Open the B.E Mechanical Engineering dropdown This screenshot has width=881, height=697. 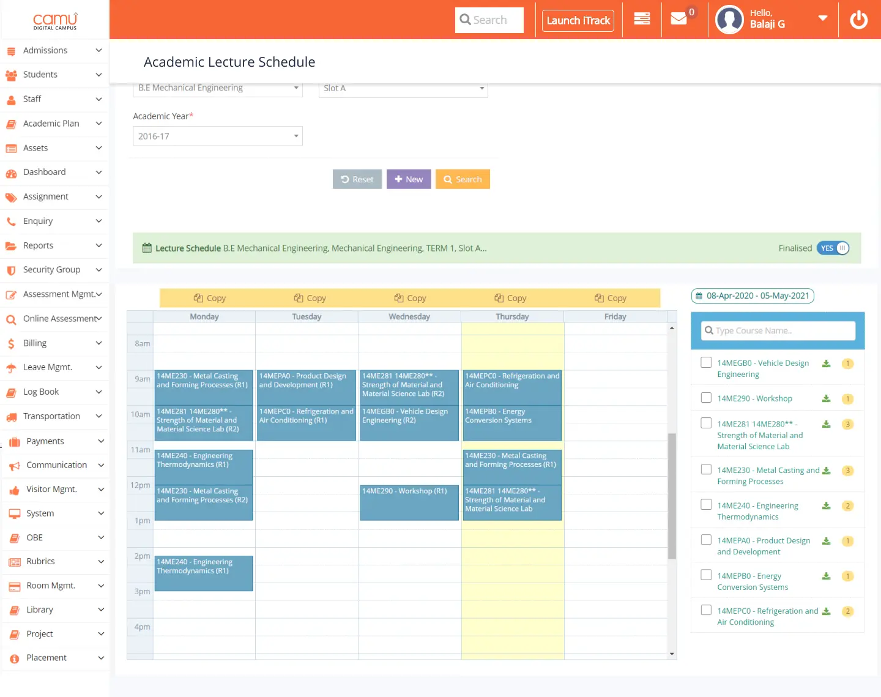click(218, 88)
